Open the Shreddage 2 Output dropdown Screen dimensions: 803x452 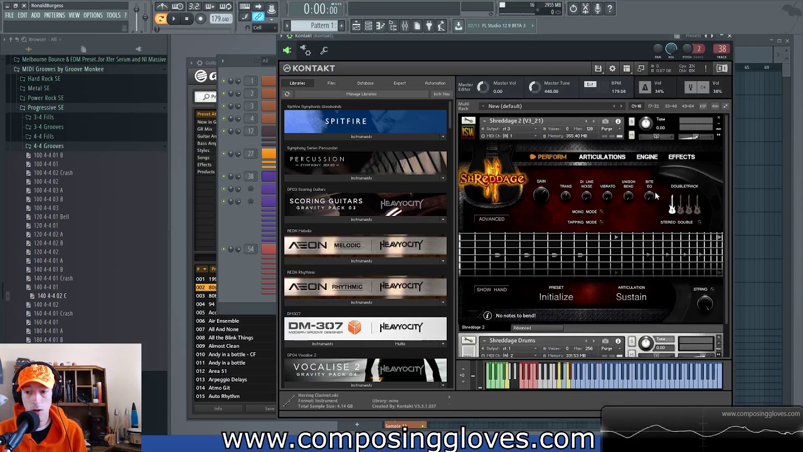[x=509, y=129]
